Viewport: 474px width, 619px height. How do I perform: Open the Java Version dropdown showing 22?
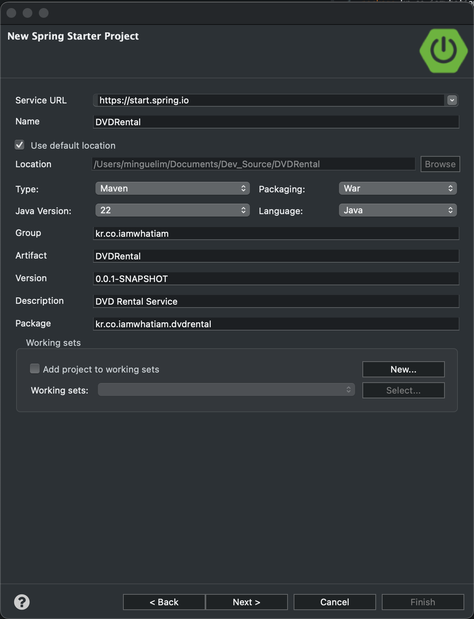(x=173, y=210)
